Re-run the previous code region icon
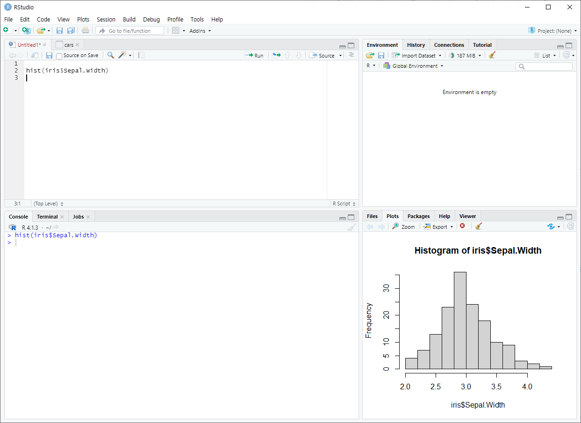 277,55
